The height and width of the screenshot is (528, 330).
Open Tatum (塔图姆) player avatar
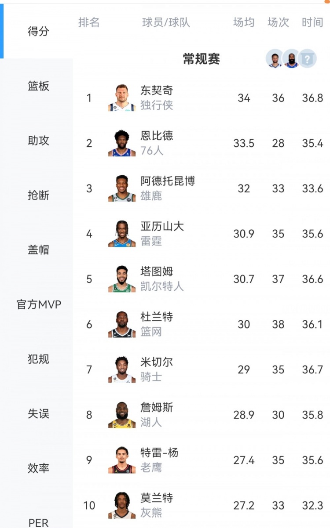(122, 279)
